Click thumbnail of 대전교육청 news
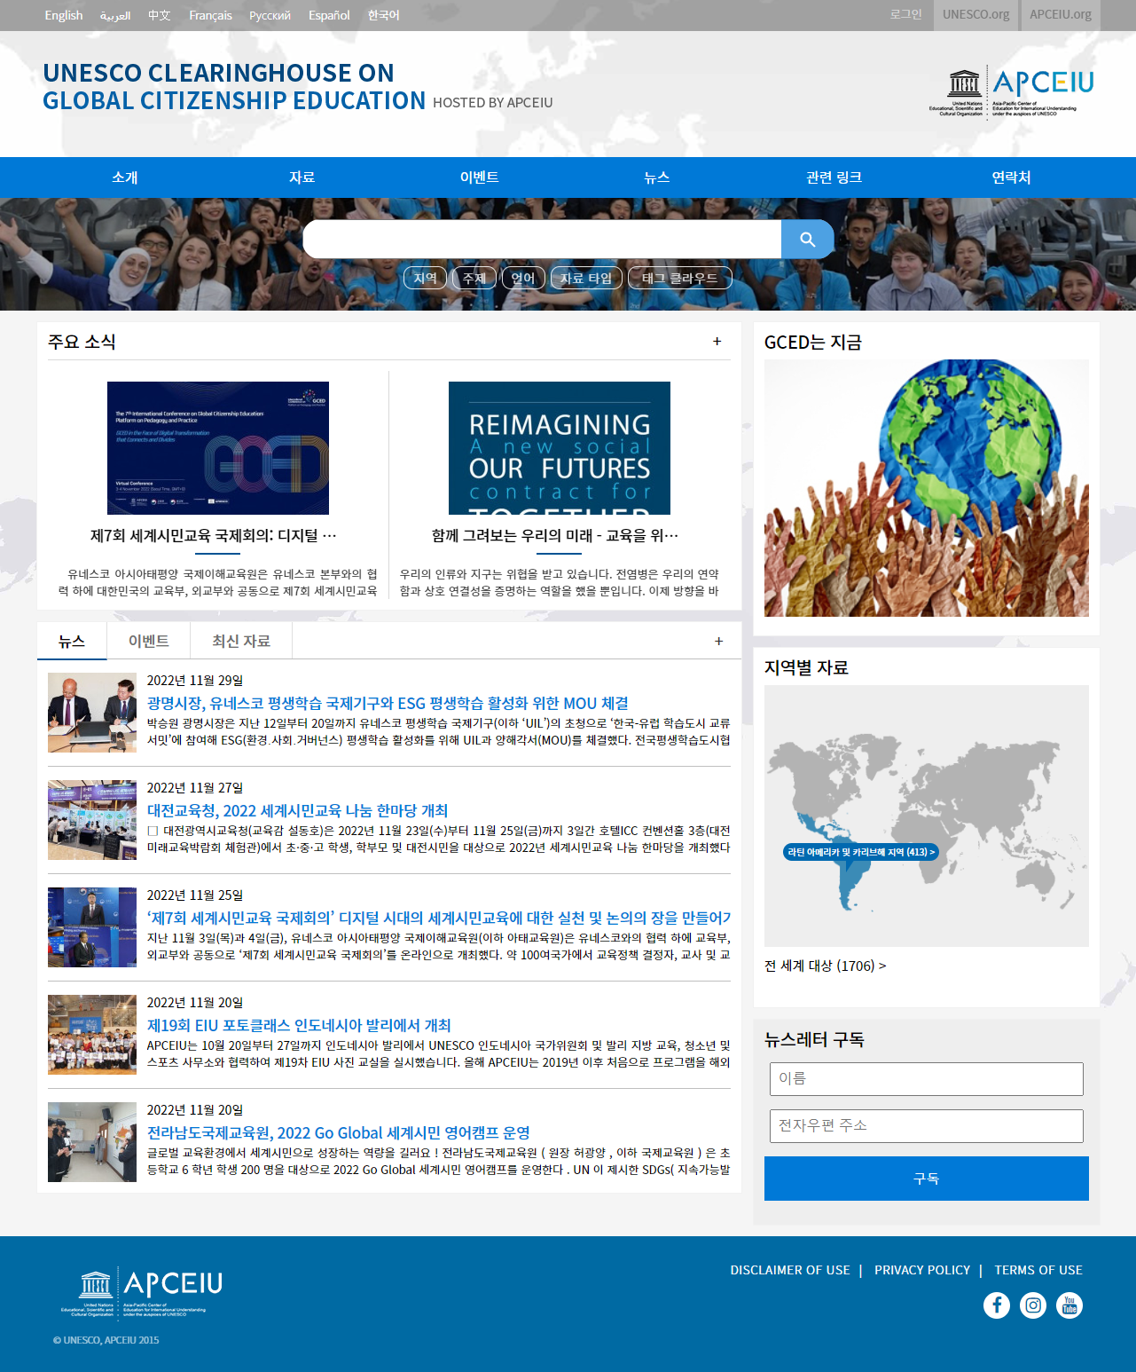Viewport: 1136px width, 1372px height. (x=92, y=820)
